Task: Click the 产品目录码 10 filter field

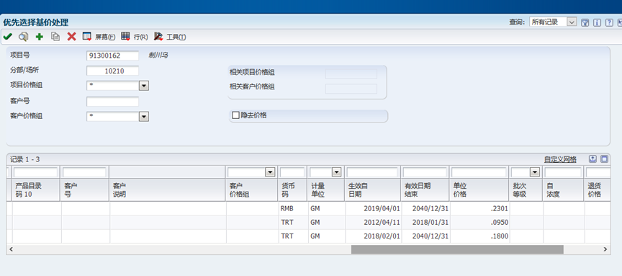Action: coord(36,172)
